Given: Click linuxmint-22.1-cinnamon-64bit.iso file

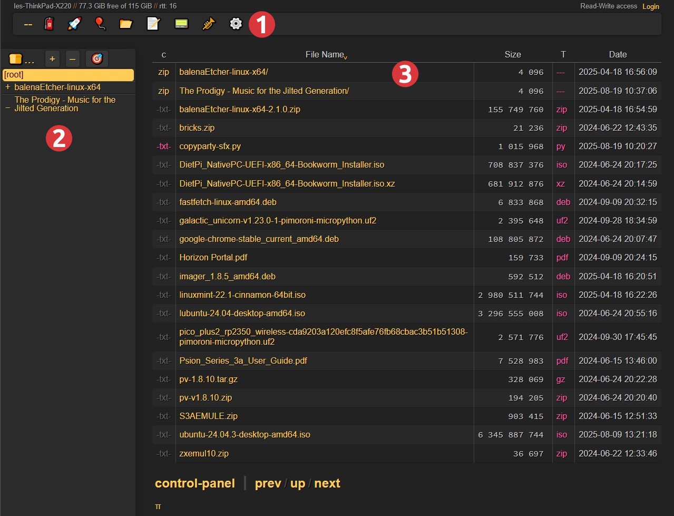Looking at the screenshot, I should coord(242,295).
